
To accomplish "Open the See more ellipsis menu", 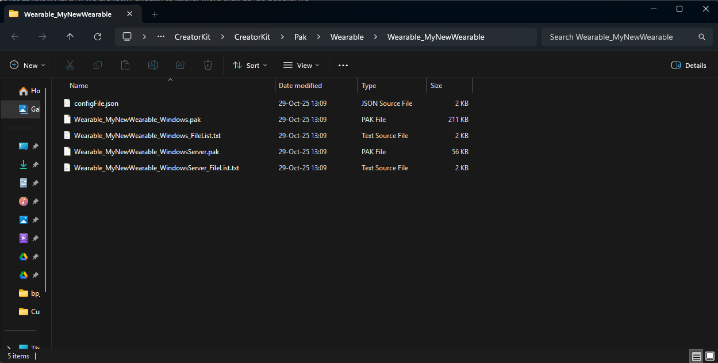I will click(343, 66).
